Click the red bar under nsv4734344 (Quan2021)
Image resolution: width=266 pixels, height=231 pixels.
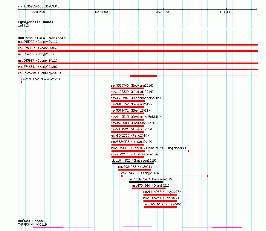pos(149,188)
